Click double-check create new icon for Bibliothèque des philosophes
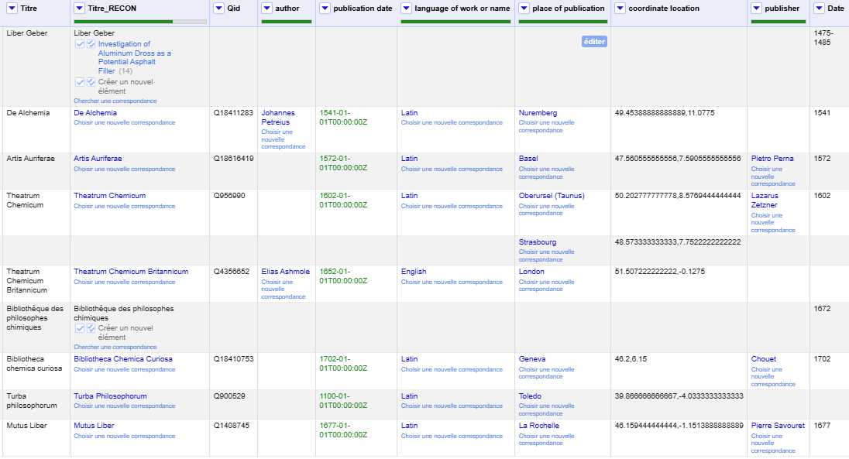Viewport: 849px width, 459px height. click(x=91, y=328)
